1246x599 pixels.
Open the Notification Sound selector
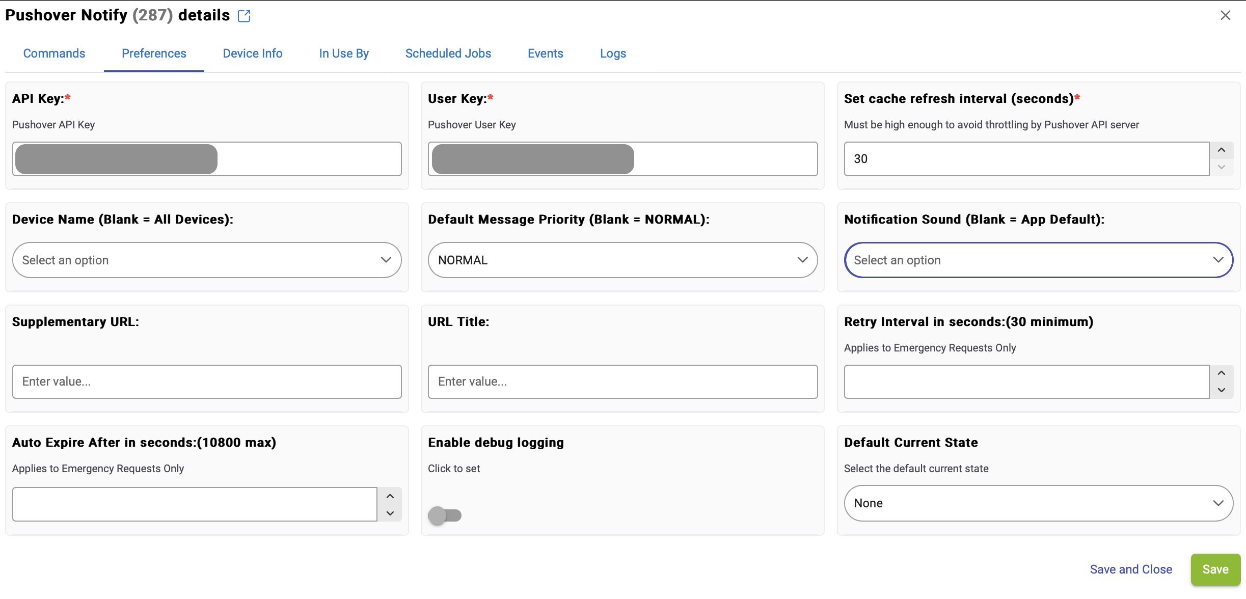point(1038,260)
